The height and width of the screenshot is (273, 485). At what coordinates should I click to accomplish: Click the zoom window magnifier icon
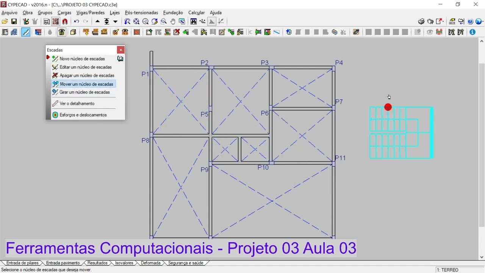[164, 22]
